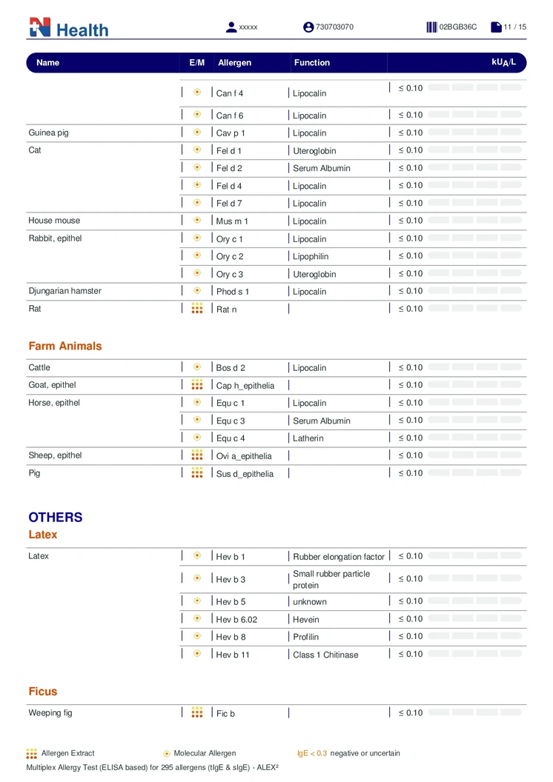The image size is (553, 782).
Task: Click the molecular icon for Hev b 11
Action: pyautogui.click(x=197, y=654)
